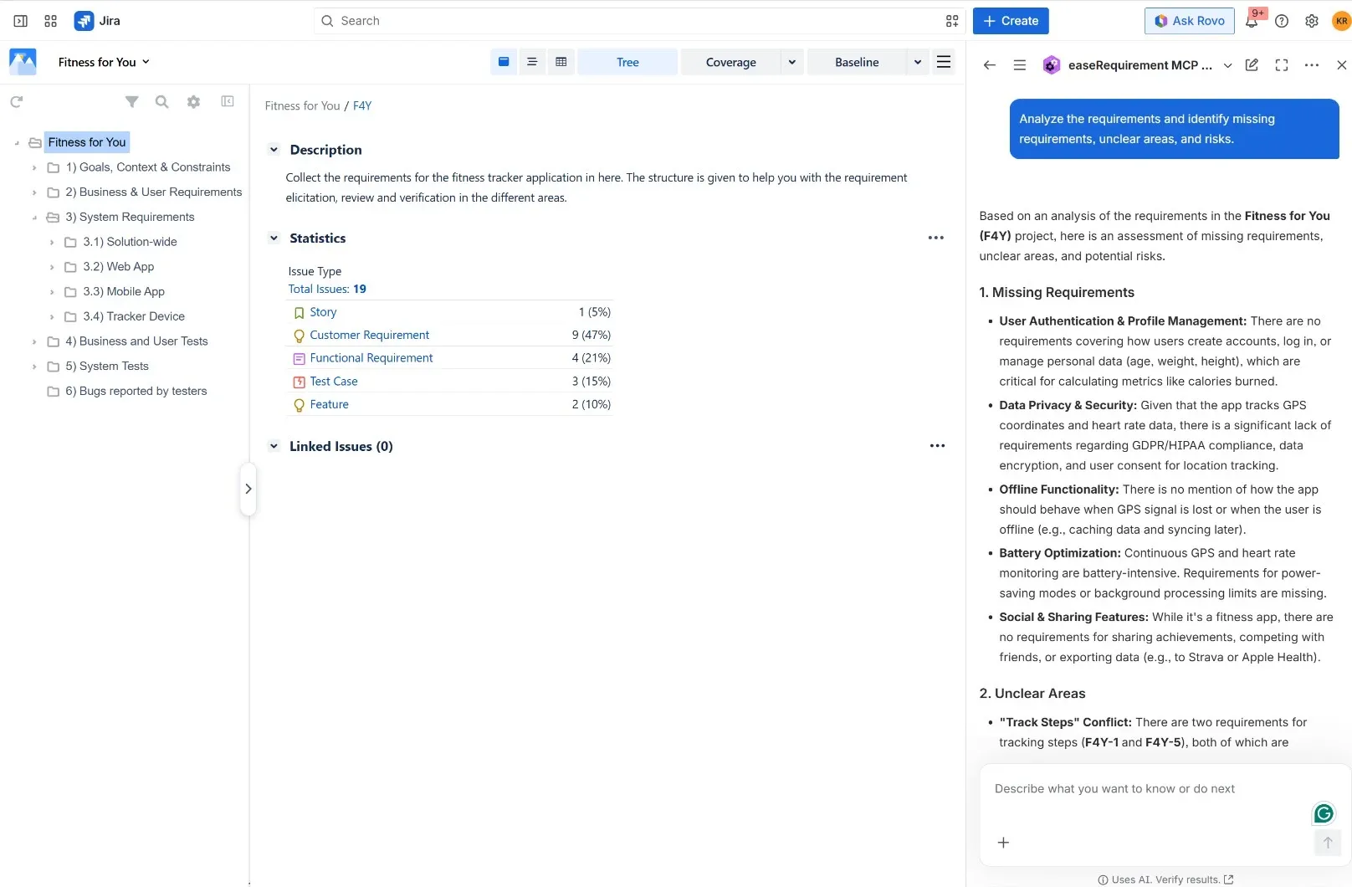The height and width of the screenshot is (887, 1352).
Task: Open the F4Y breadcrumb link
Action: point(362,106)
